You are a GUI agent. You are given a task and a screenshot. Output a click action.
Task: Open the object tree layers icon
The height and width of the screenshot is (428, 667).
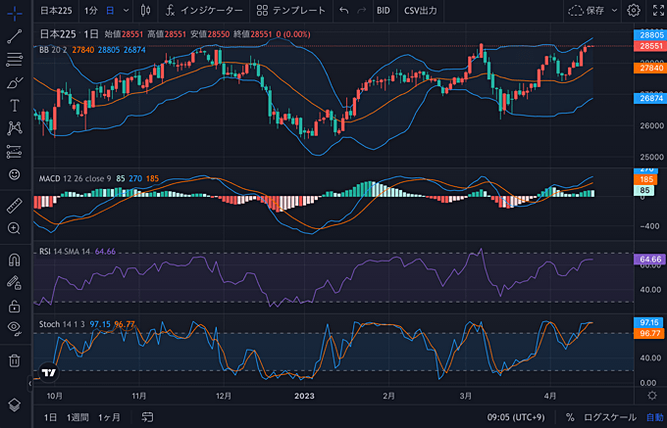tap(15, 404)
